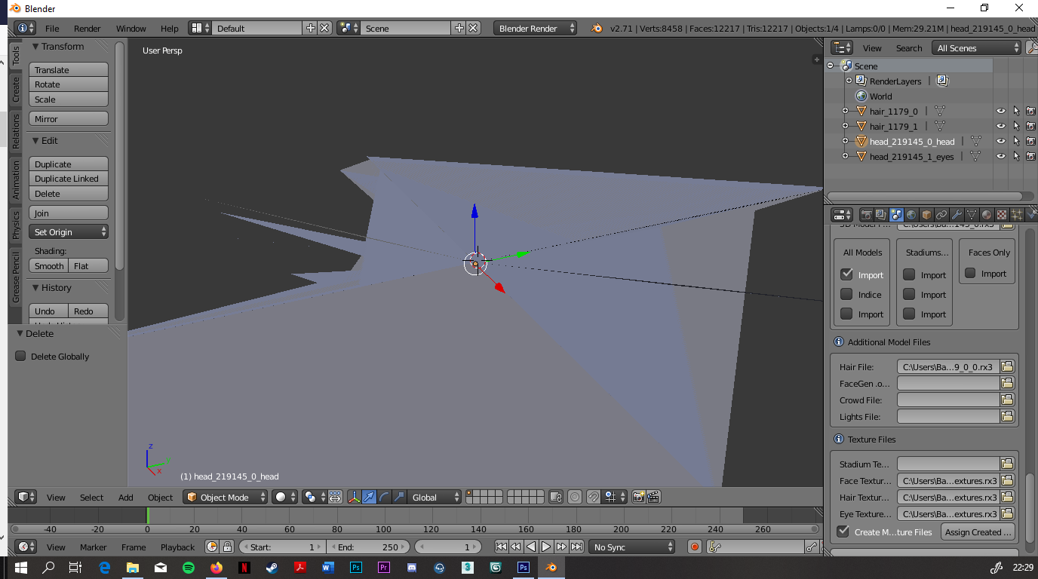Open the Render properties tab camera icon

click(x=866, y=215)
